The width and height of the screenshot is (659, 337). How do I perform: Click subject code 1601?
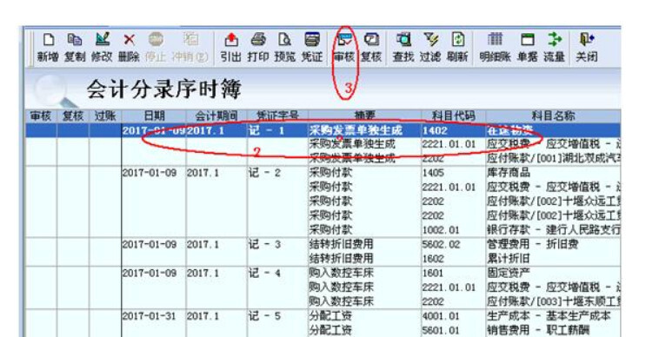(x=434, y=274)
